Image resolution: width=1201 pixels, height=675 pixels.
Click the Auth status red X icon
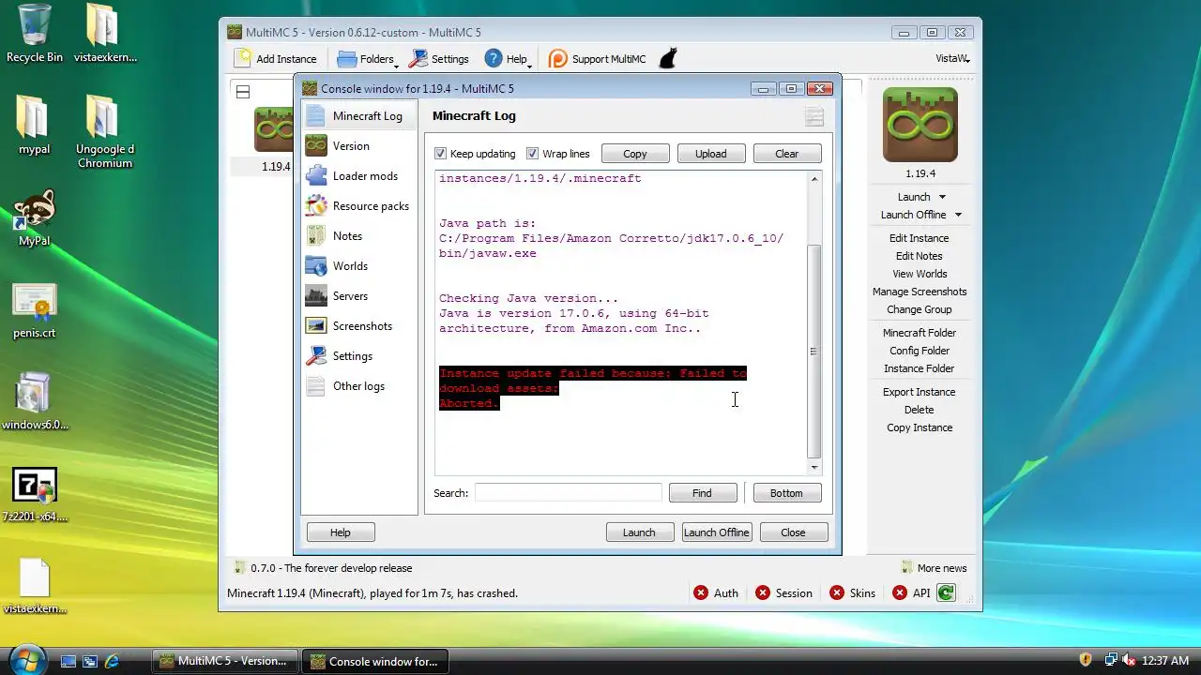[x=701, y=592]
